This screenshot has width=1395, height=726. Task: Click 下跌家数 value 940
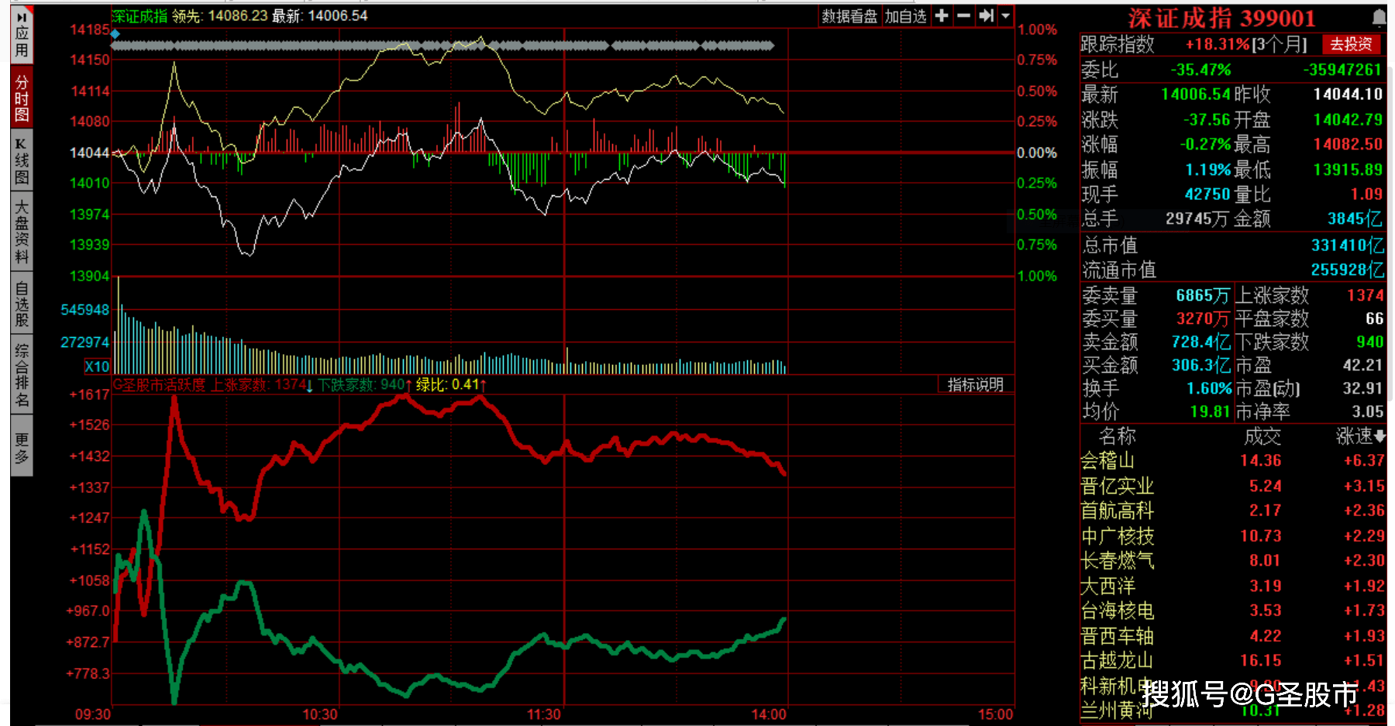coord(1369,342)
